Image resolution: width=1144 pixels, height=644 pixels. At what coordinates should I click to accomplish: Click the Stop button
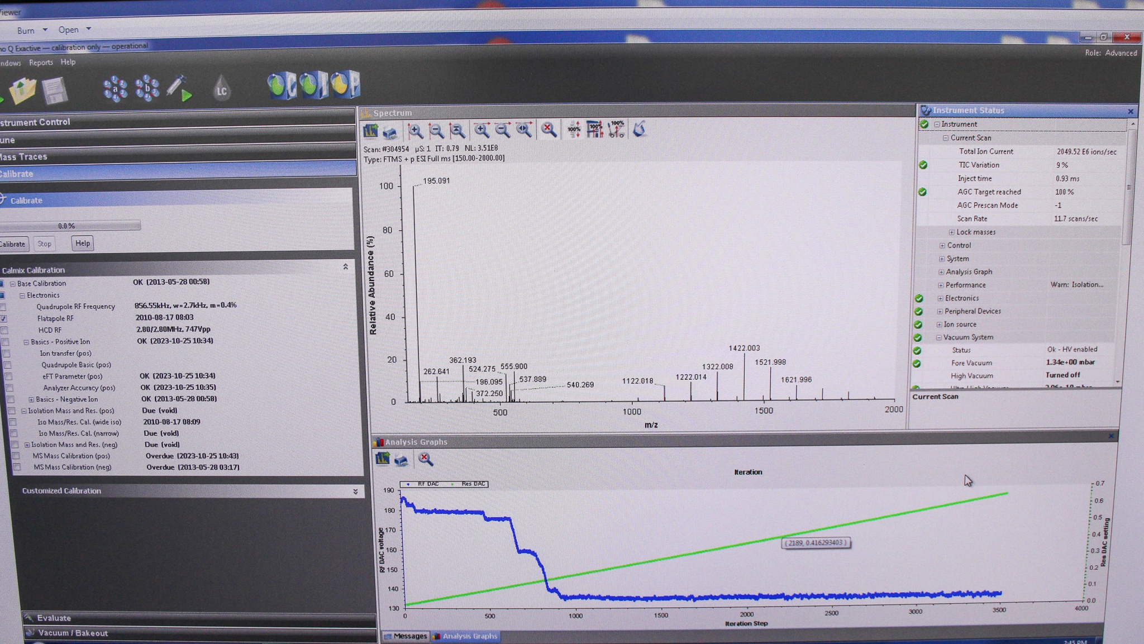coord(45,244)
